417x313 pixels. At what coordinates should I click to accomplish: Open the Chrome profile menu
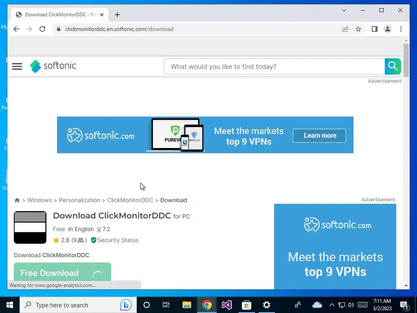(388, 29)
